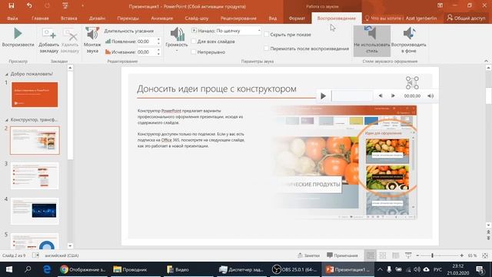492x277 pixels.
Task: Open the Файл tab
Action: (12, 18)
